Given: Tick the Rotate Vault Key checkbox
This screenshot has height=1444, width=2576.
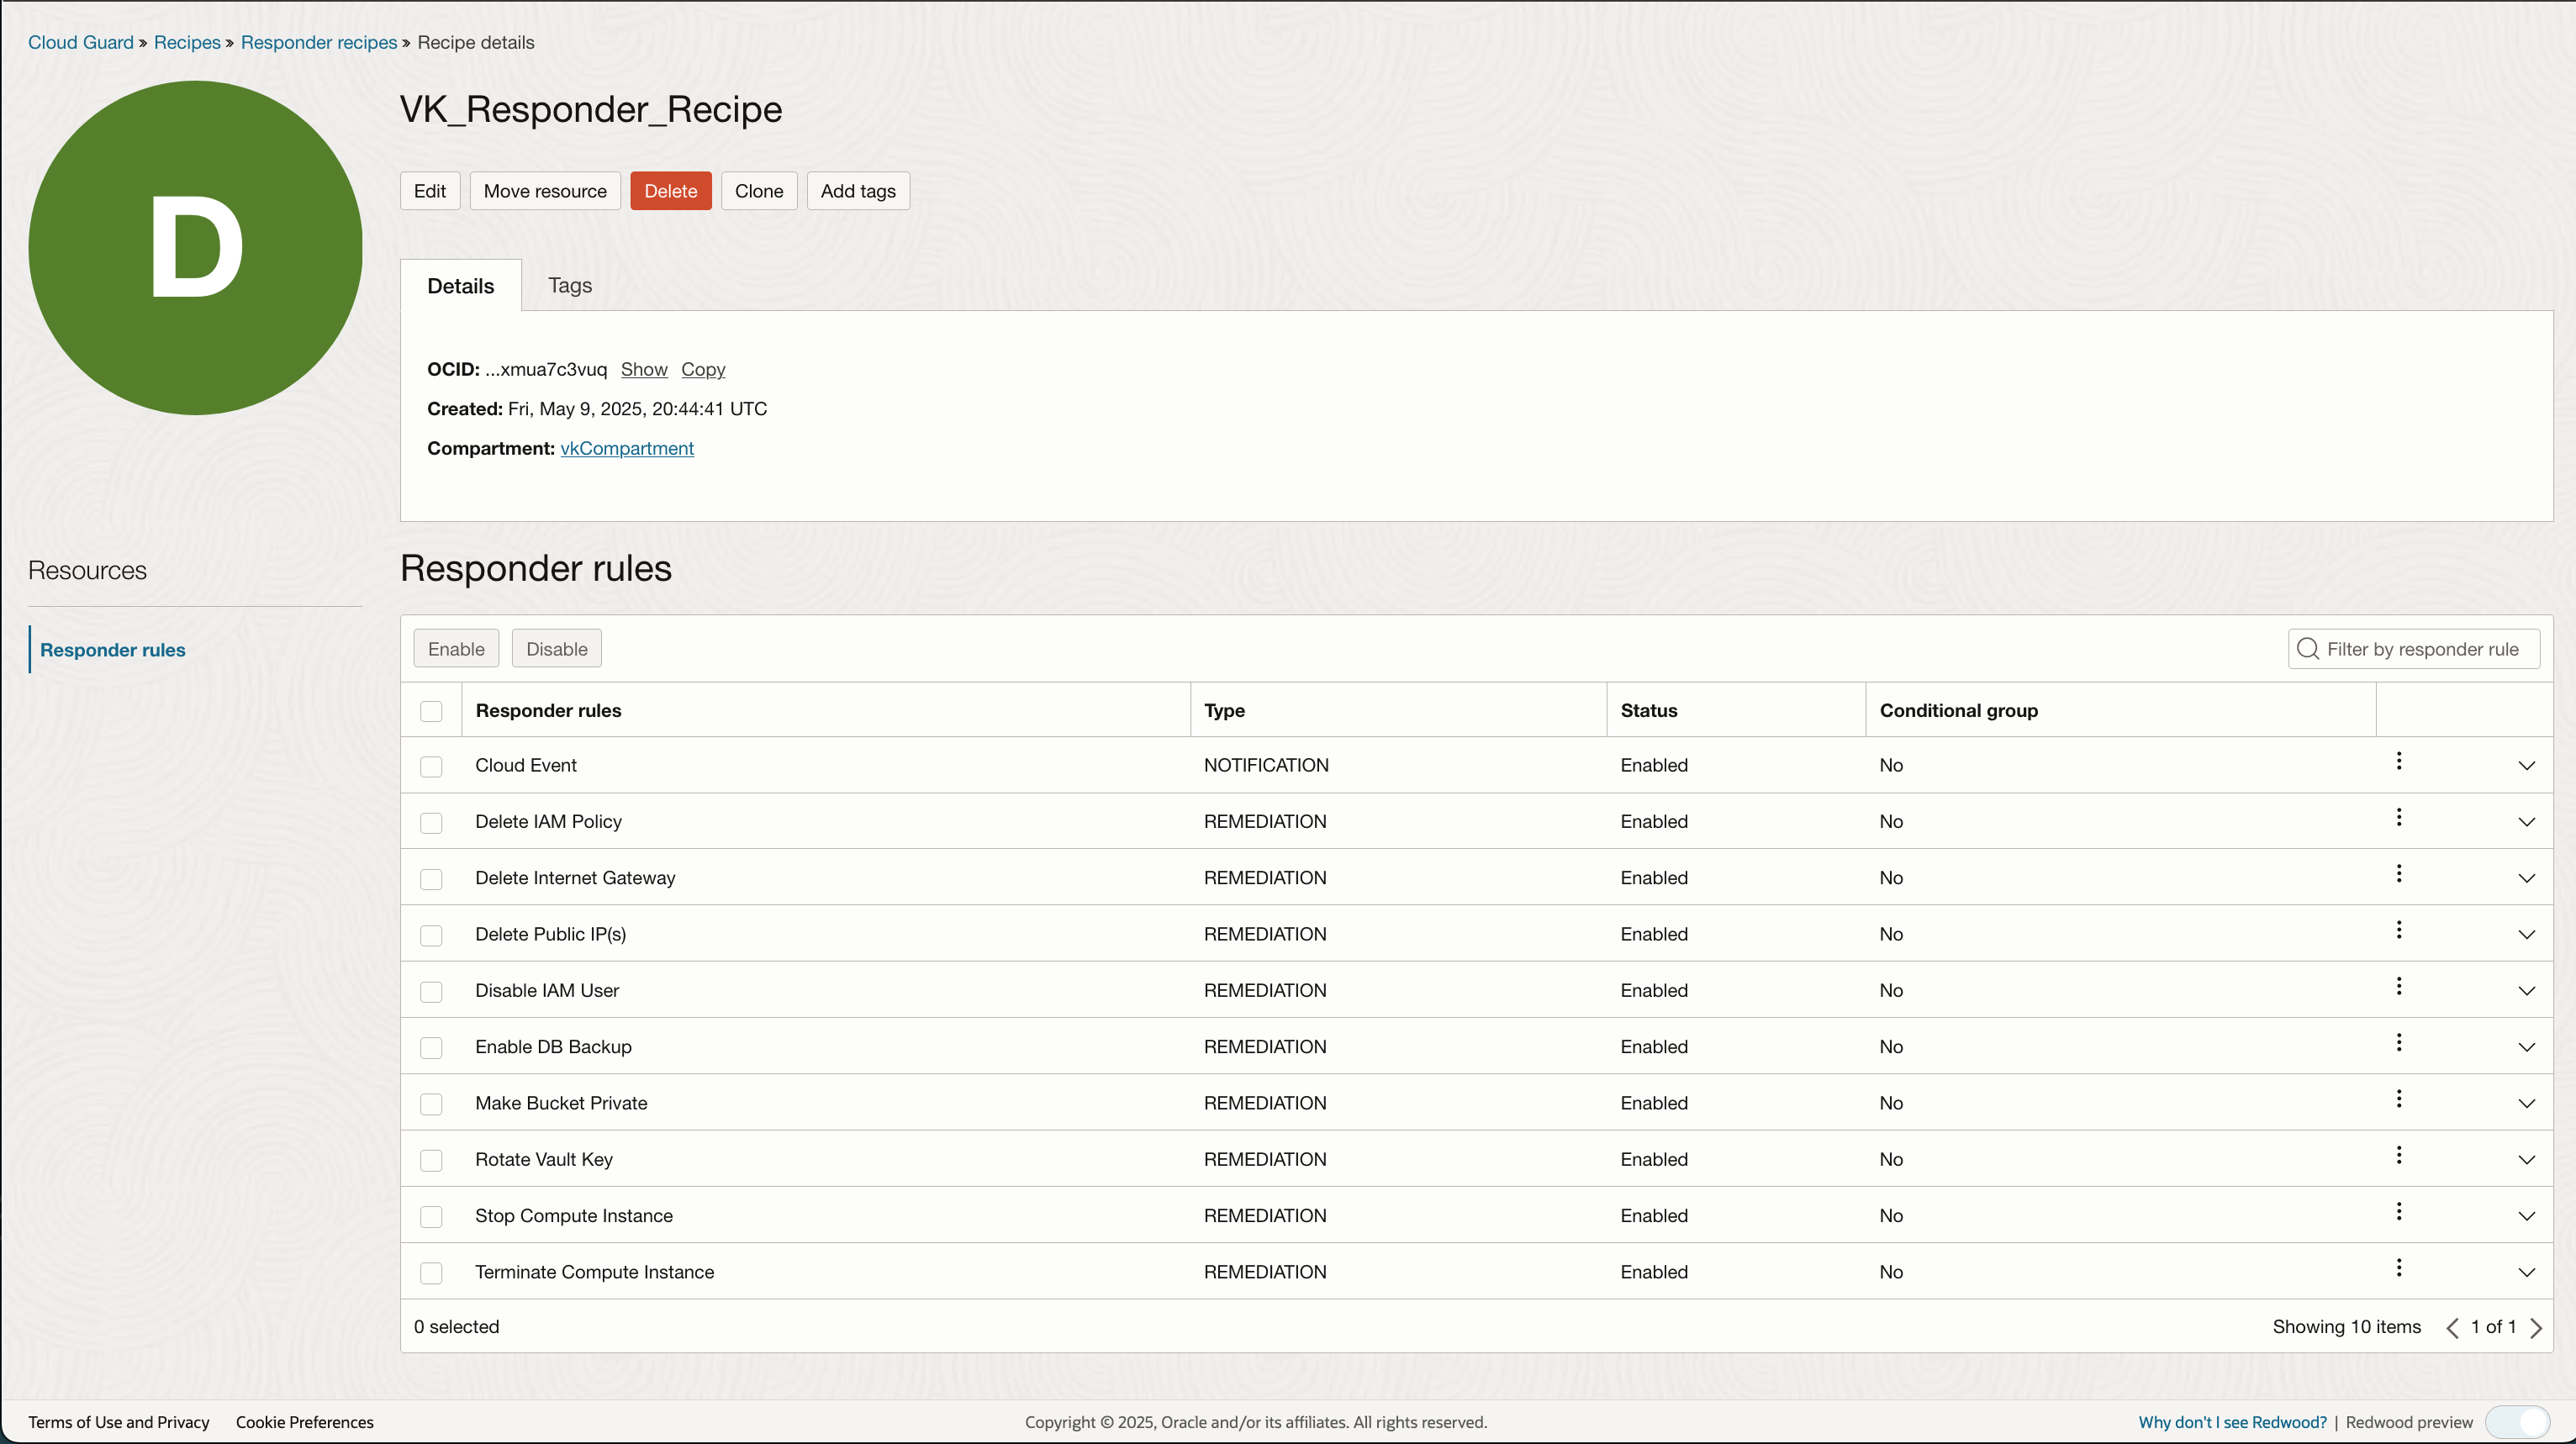Looking at the screenshot, I should tap(431, 1161).
